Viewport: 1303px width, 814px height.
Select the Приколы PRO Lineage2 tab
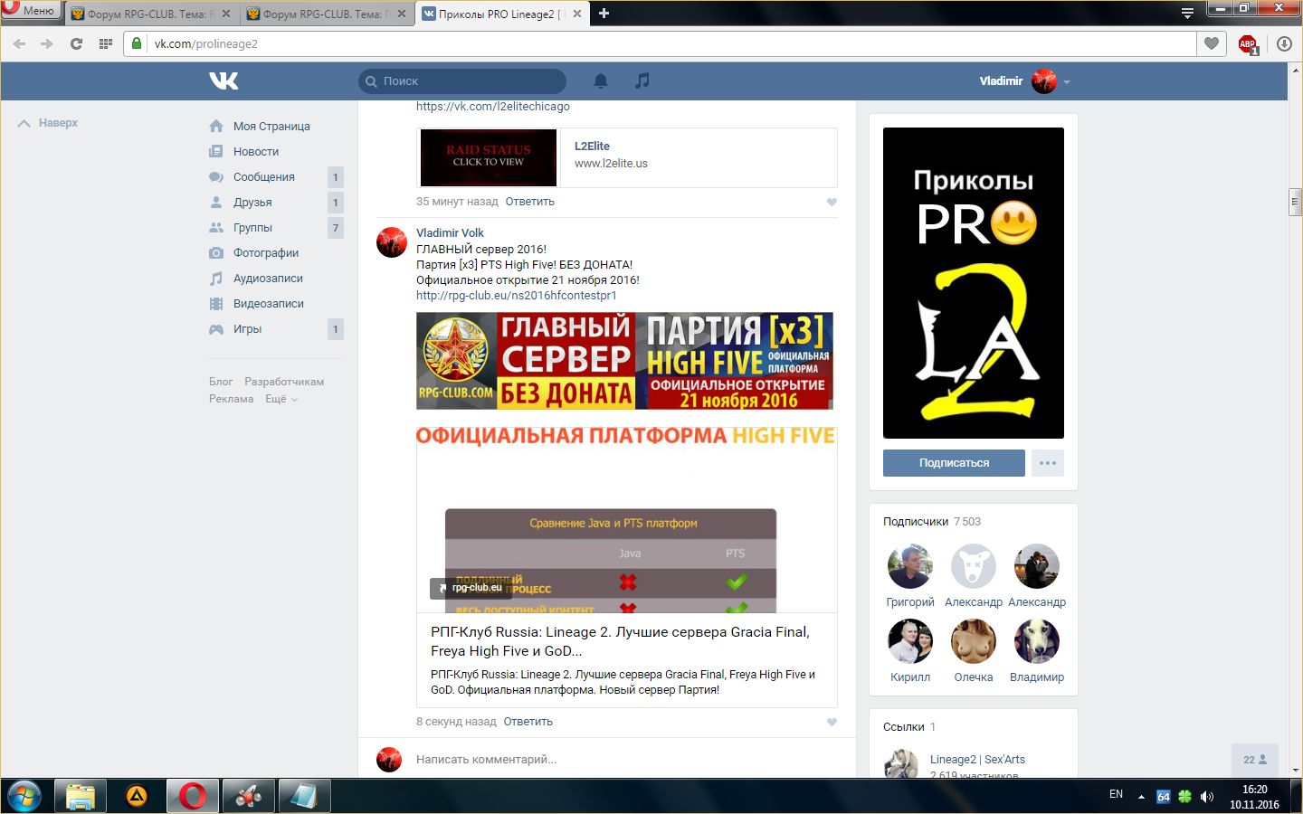[501, 14]
